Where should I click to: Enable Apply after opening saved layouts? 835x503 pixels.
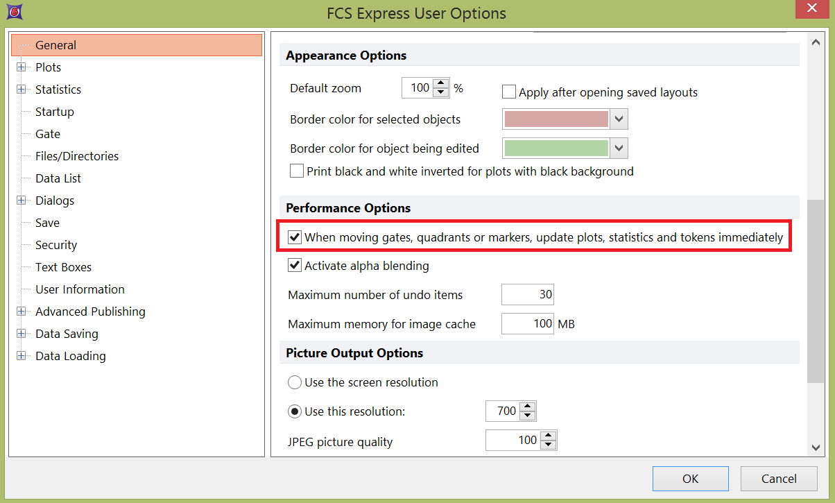[x=509, y=92]
